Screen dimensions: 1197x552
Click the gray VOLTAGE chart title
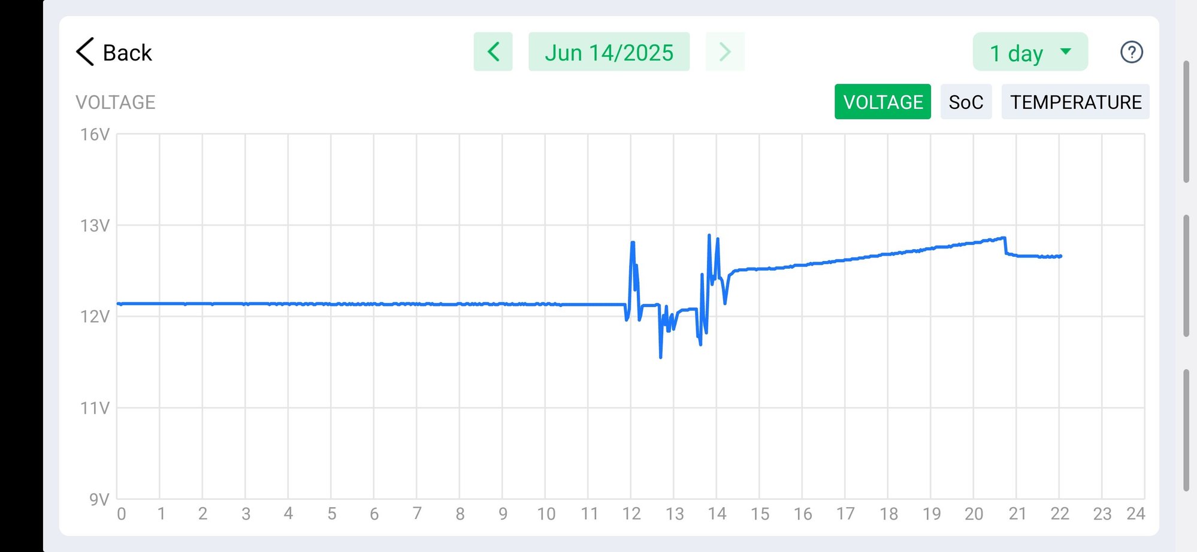[x=116, y=102]
